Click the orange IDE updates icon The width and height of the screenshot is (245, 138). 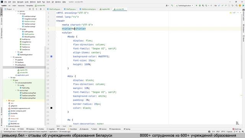[240, 5]
